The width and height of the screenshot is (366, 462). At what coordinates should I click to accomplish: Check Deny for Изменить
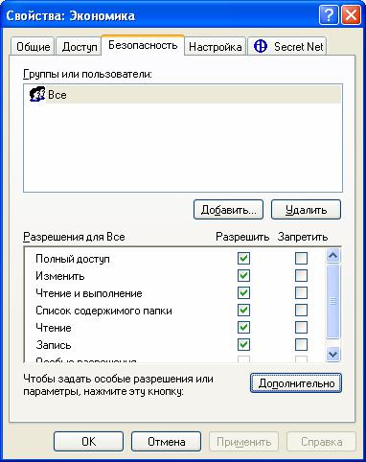[x=301, y=275]
